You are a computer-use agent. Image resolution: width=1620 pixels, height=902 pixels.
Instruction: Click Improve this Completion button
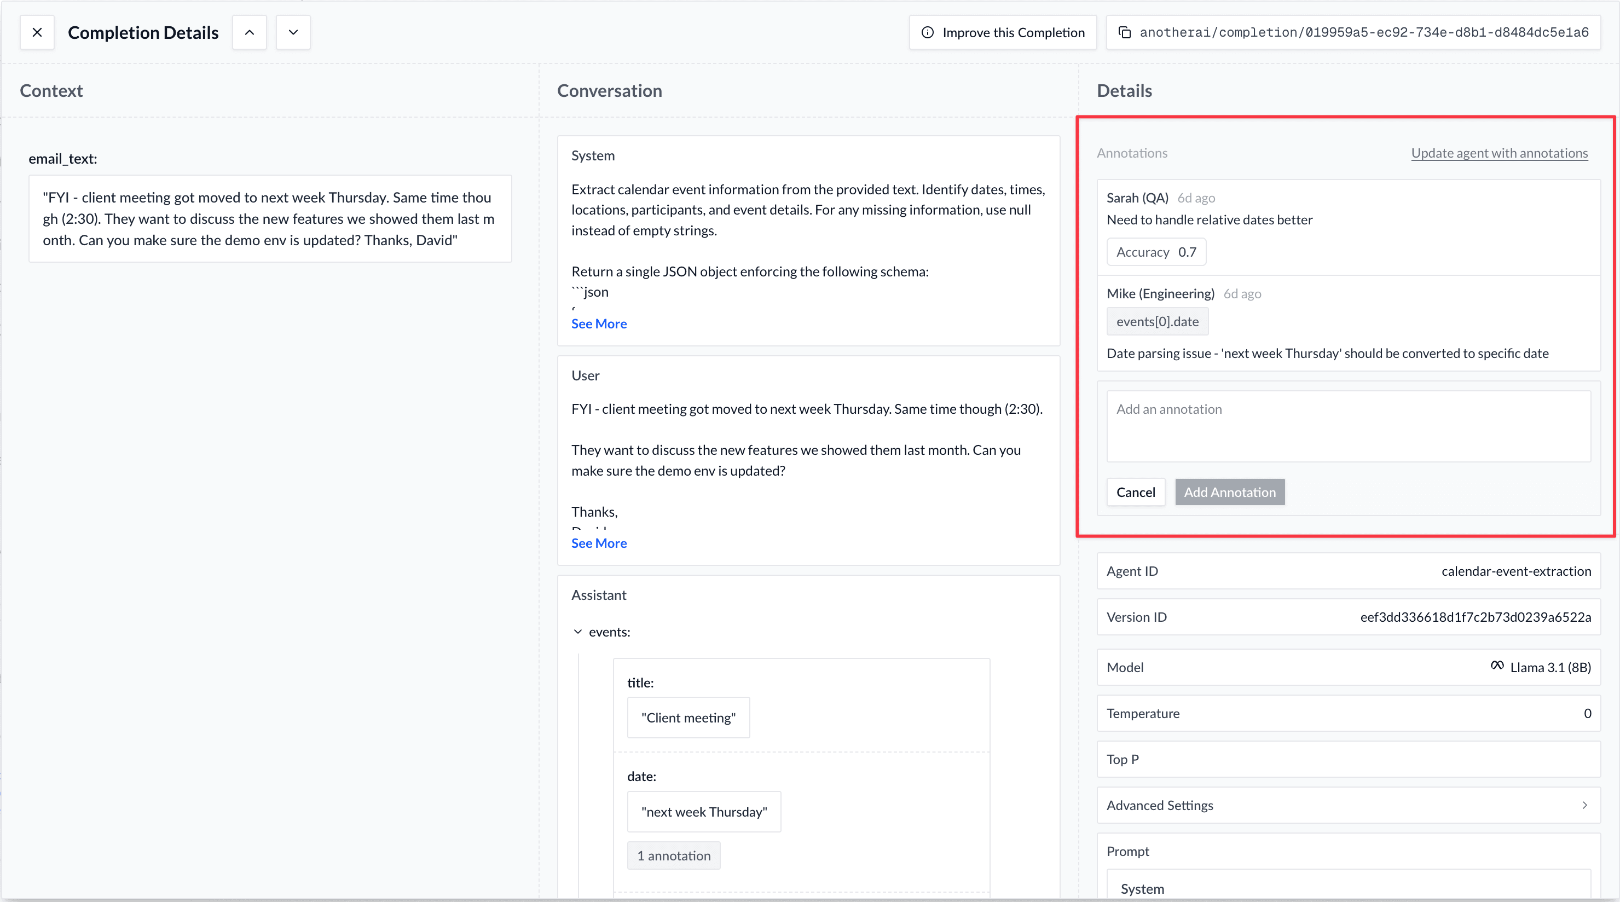pyautogui.click(x=1003, y=33)
